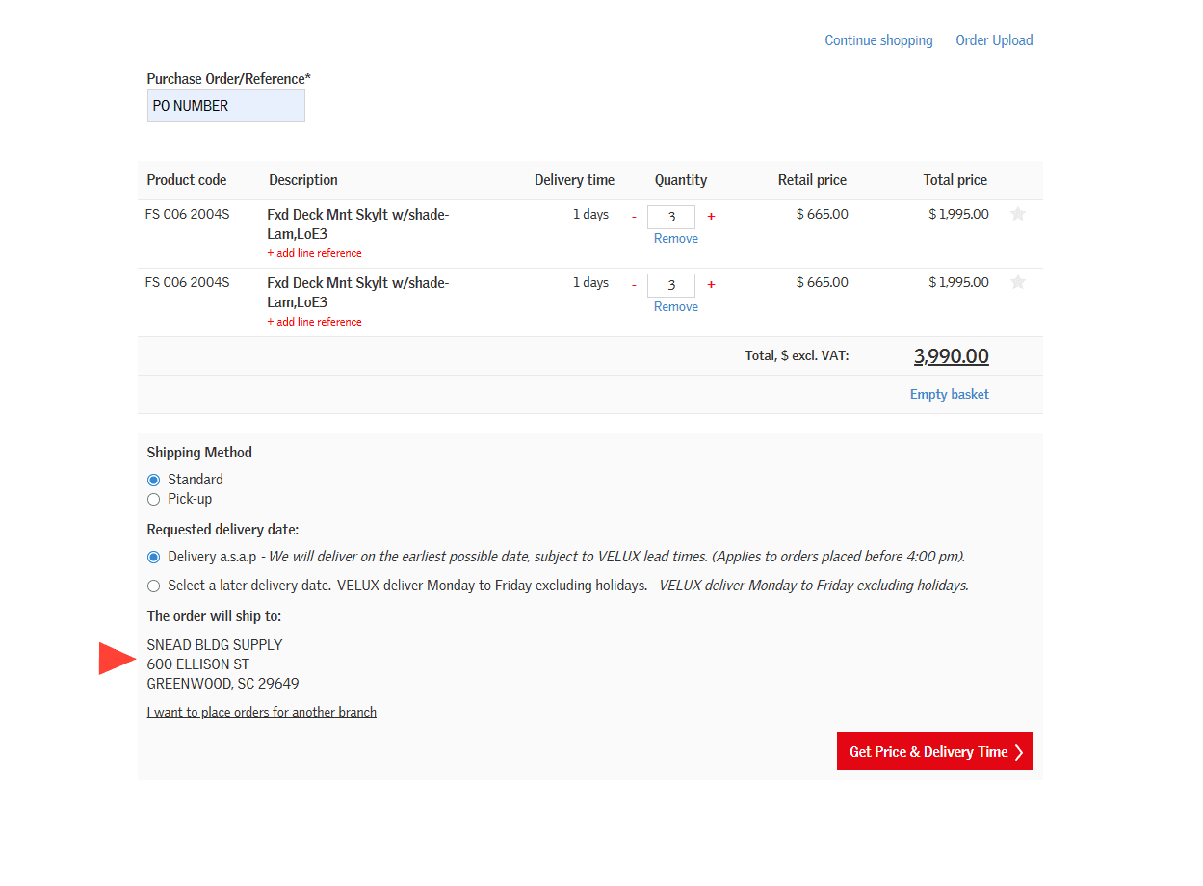Decrease quantity on the second product row
1203x886 pixels.
634,285
